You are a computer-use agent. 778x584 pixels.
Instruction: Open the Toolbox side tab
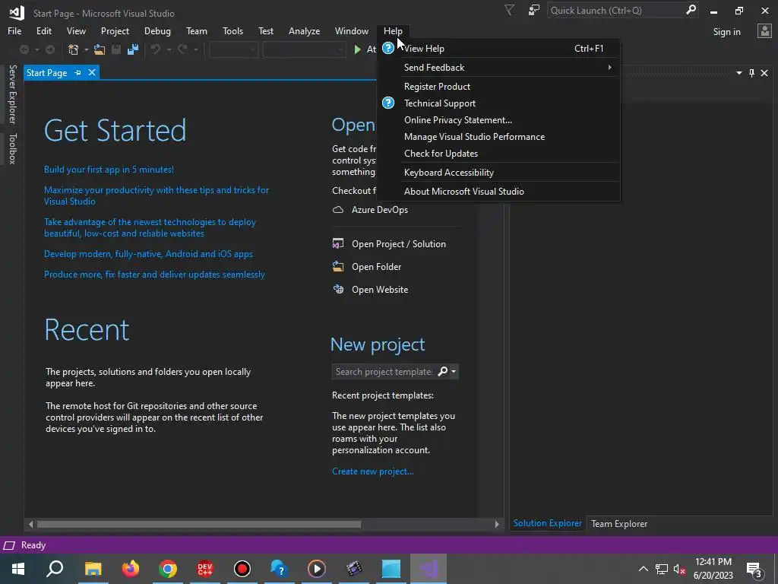tap(12, 148)
